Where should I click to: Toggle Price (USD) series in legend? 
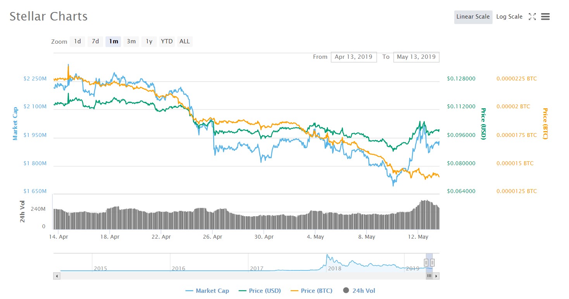coord(260,291)
